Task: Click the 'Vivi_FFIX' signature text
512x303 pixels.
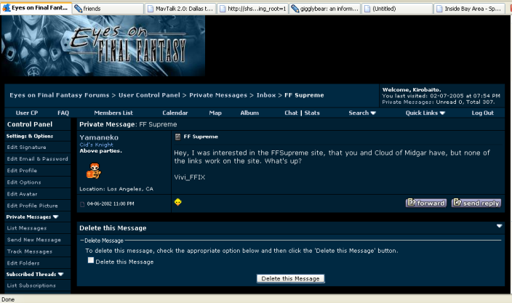Action: [189, 177]
